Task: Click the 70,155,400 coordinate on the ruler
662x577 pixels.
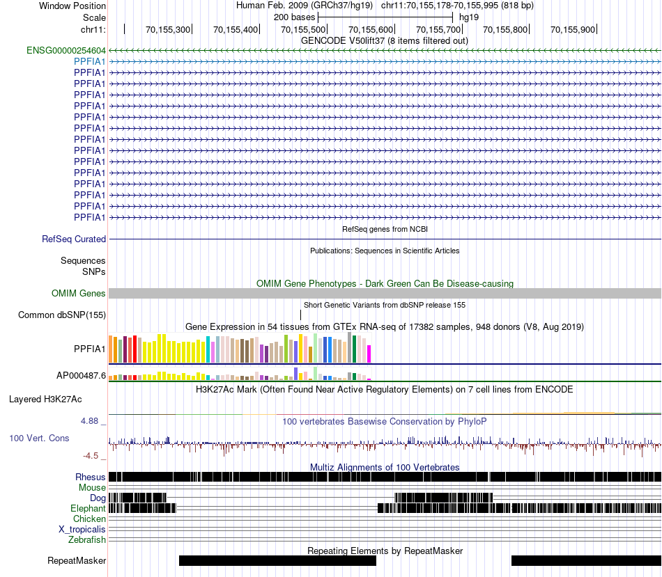Action: click(235, 29)
